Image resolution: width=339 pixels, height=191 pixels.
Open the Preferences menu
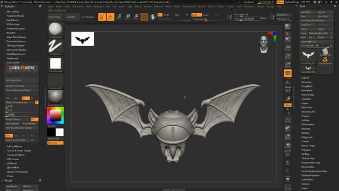tap(189, 6)
